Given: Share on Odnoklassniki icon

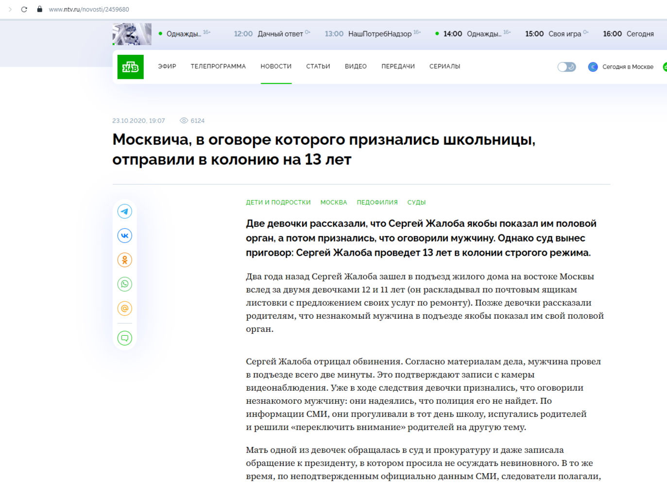Looking at the screenshot, I should click(125, 260).
